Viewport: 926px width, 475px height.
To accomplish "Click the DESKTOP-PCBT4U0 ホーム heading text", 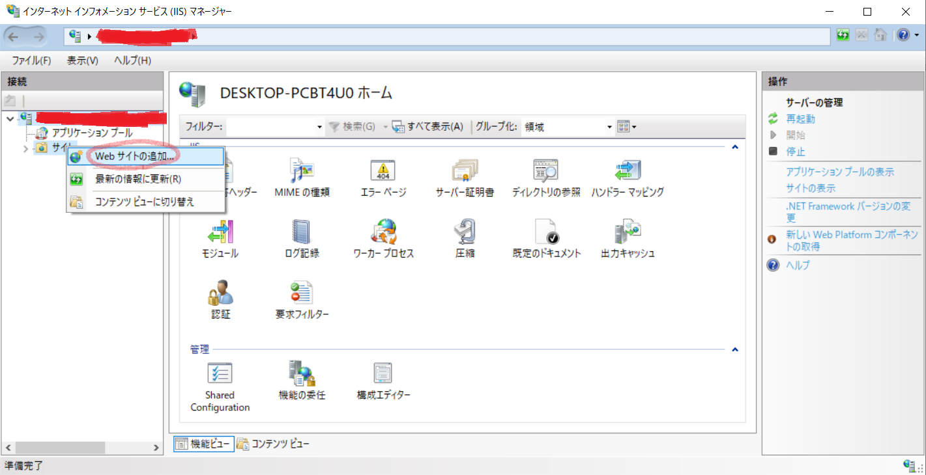I will (306, 92).
